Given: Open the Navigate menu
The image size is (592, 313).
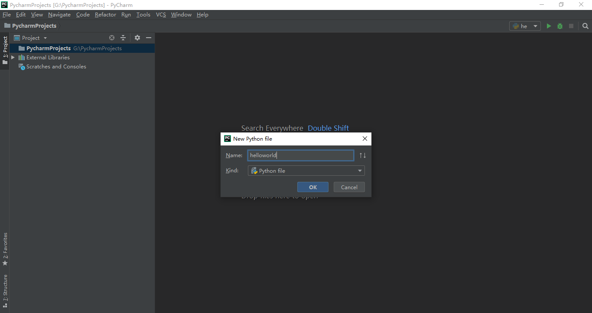Looking at the screenshot, I should (x=59, y=14).
